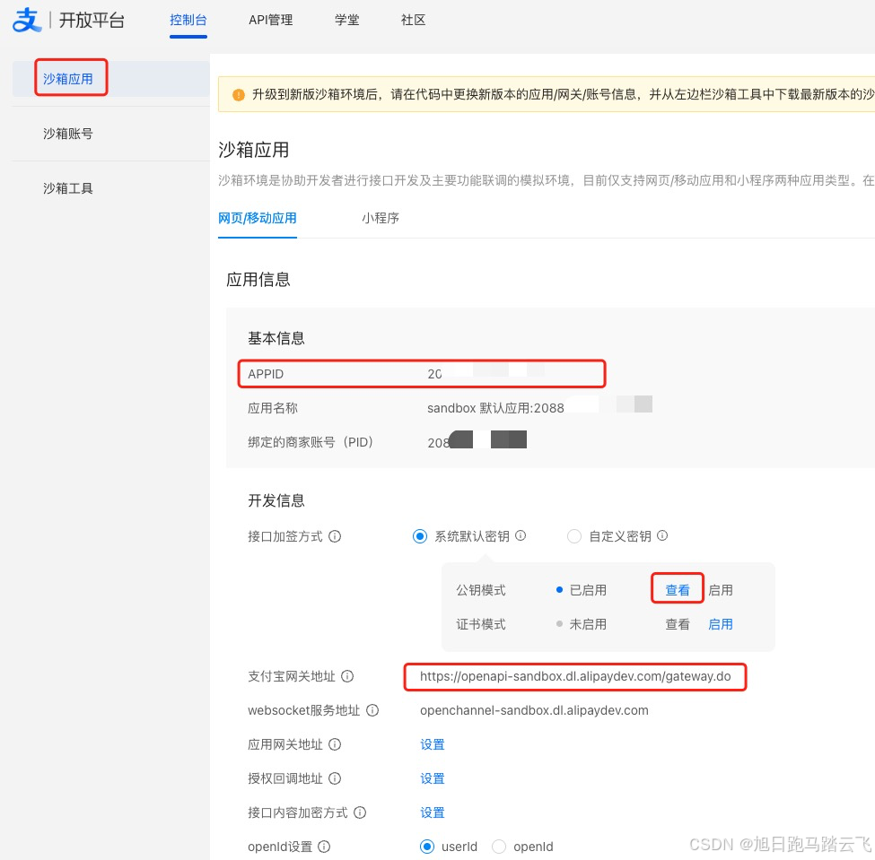Click 设置 link for 接口内容加密方式

(433, 812)
